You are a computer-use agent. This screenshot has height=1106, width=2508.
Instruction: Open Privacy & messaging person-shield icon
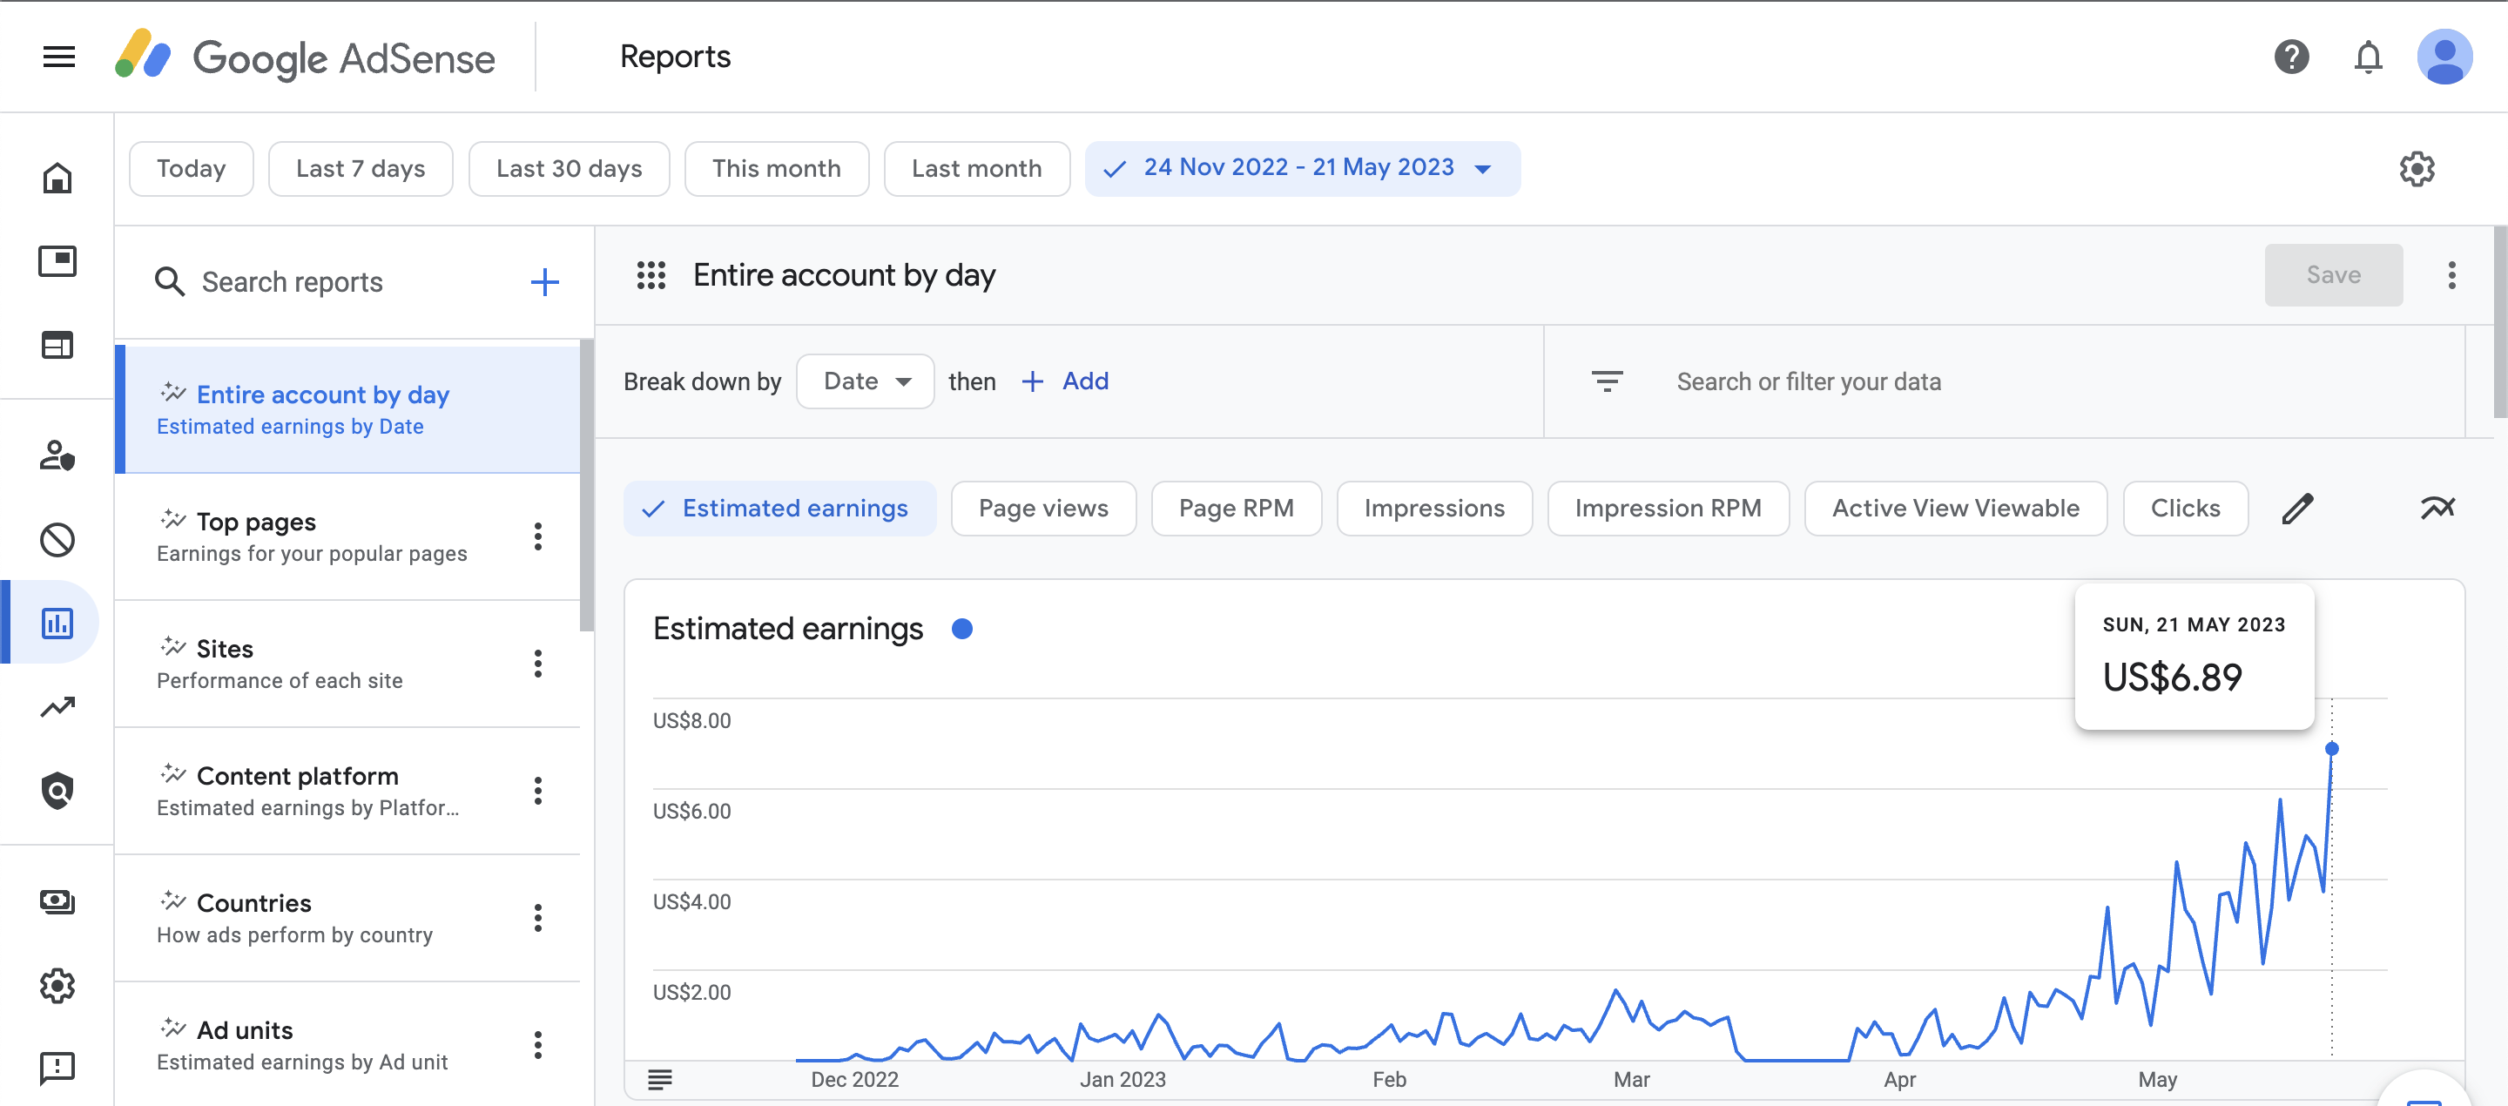click(57, 455)
